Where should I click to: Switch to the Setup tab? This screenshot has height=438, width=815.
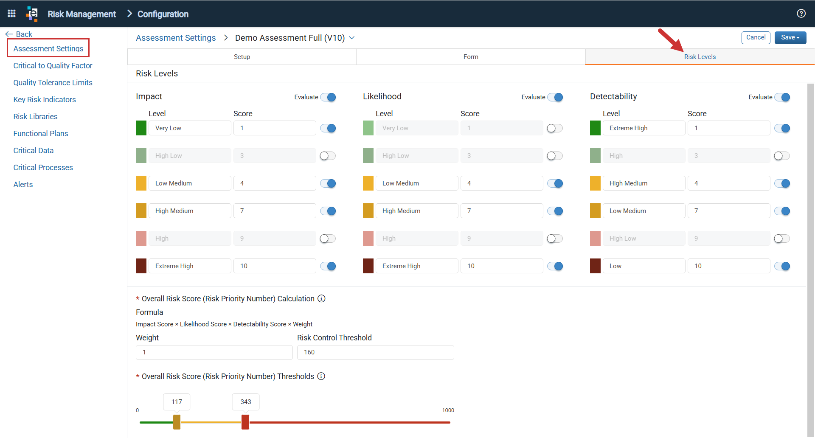point(242,56)
